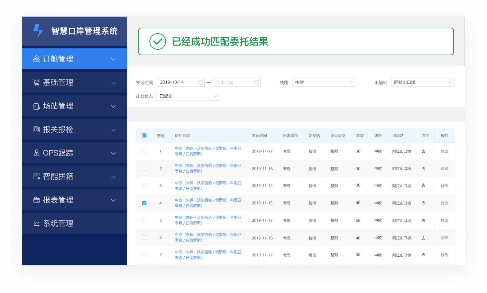
Task: Click the 报表管理 folder icon
Action: coord(37,200)
